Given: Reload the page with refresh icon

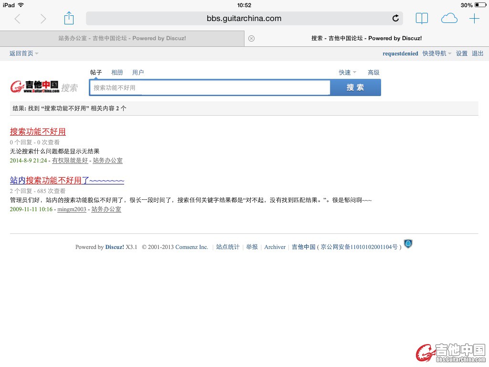Looking at the screenshot, I should [x=395, y=19].
